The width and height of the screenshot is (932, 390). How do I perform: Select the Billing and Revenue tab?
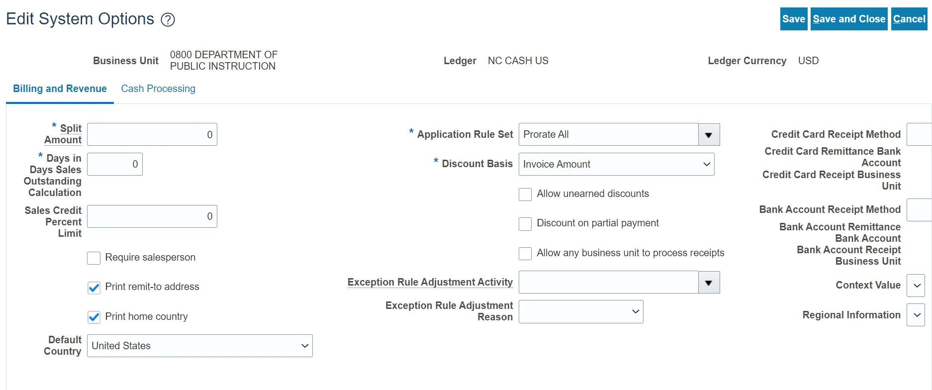coord(60,89)
